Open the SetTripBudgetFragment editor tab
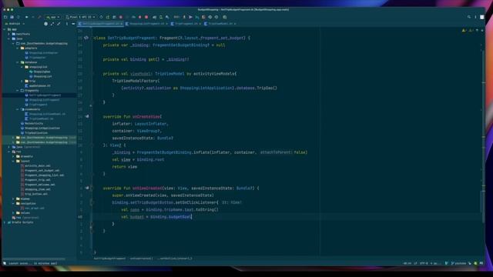The image size is (493, 277). pyautogui.click(x=101, y=24)
